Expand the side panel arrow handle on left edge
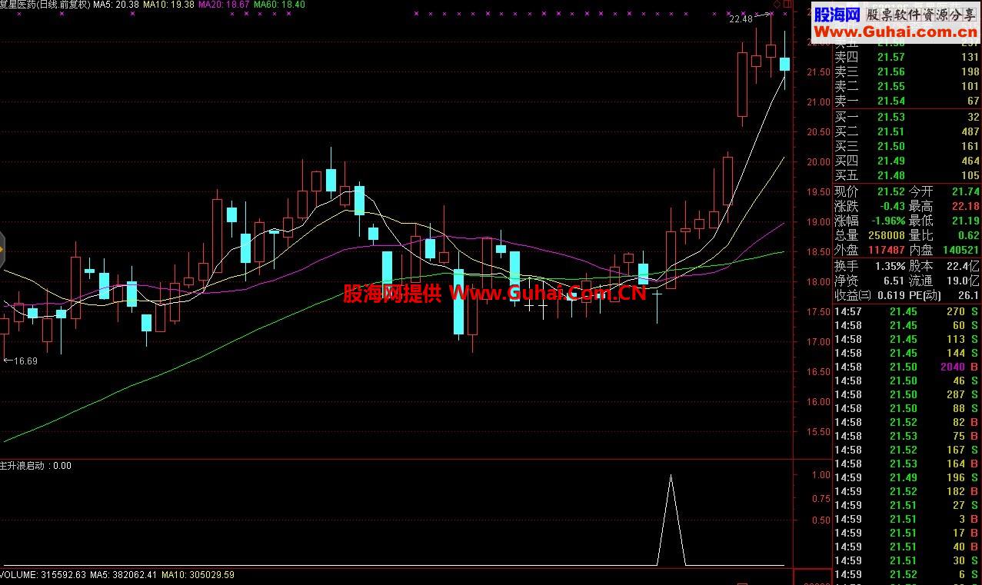 click(2, 249)
